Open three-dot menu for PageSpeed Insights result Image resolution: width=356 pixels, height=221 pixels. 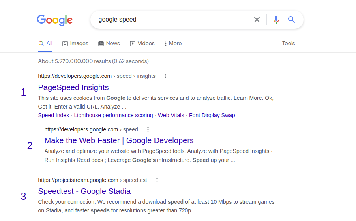click(x=165, y=76)
